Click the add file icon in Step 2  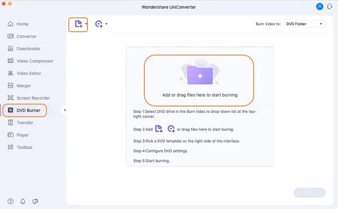[159, 129]
